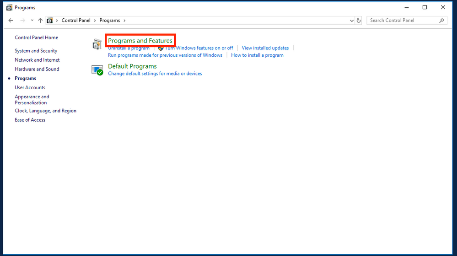The height and width of the screenshot is (256, 457).
Task: Open User Accounts category
Action: (30, 87)
